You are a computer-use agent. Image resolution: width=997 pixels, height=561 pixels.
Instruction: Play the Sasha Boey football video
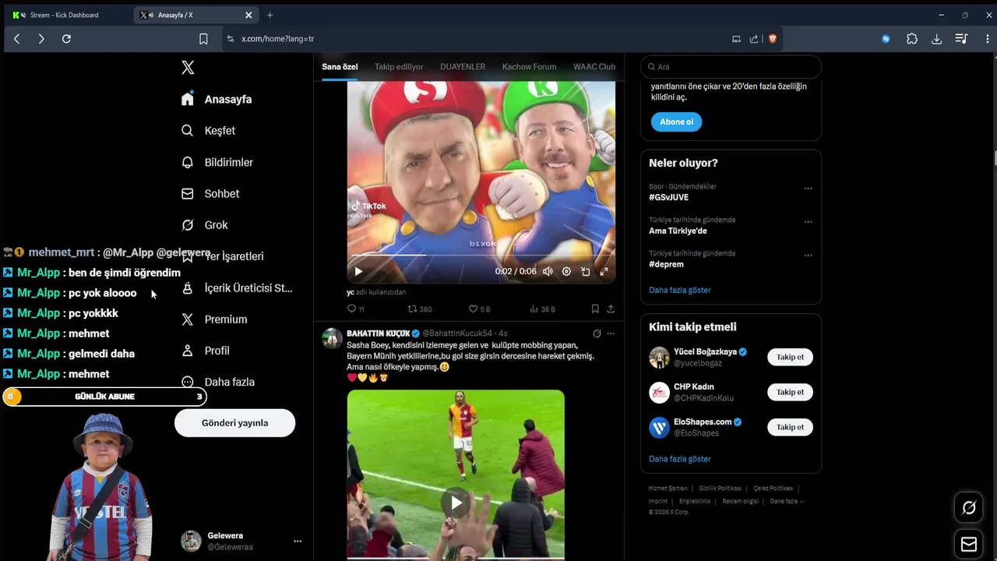click(x=456, y=503)
